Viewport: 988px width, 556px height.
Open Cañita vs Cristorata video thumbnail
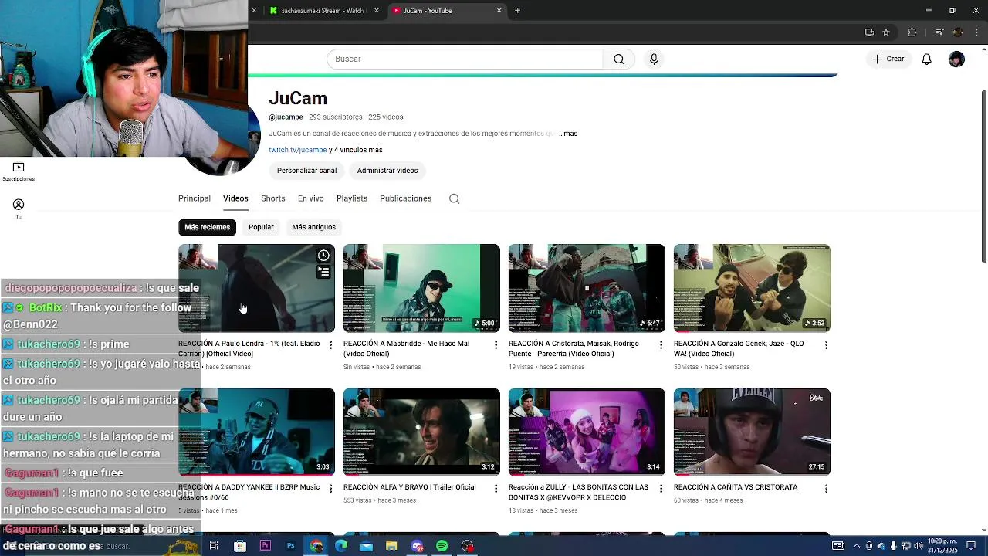[x=752, y=432]
